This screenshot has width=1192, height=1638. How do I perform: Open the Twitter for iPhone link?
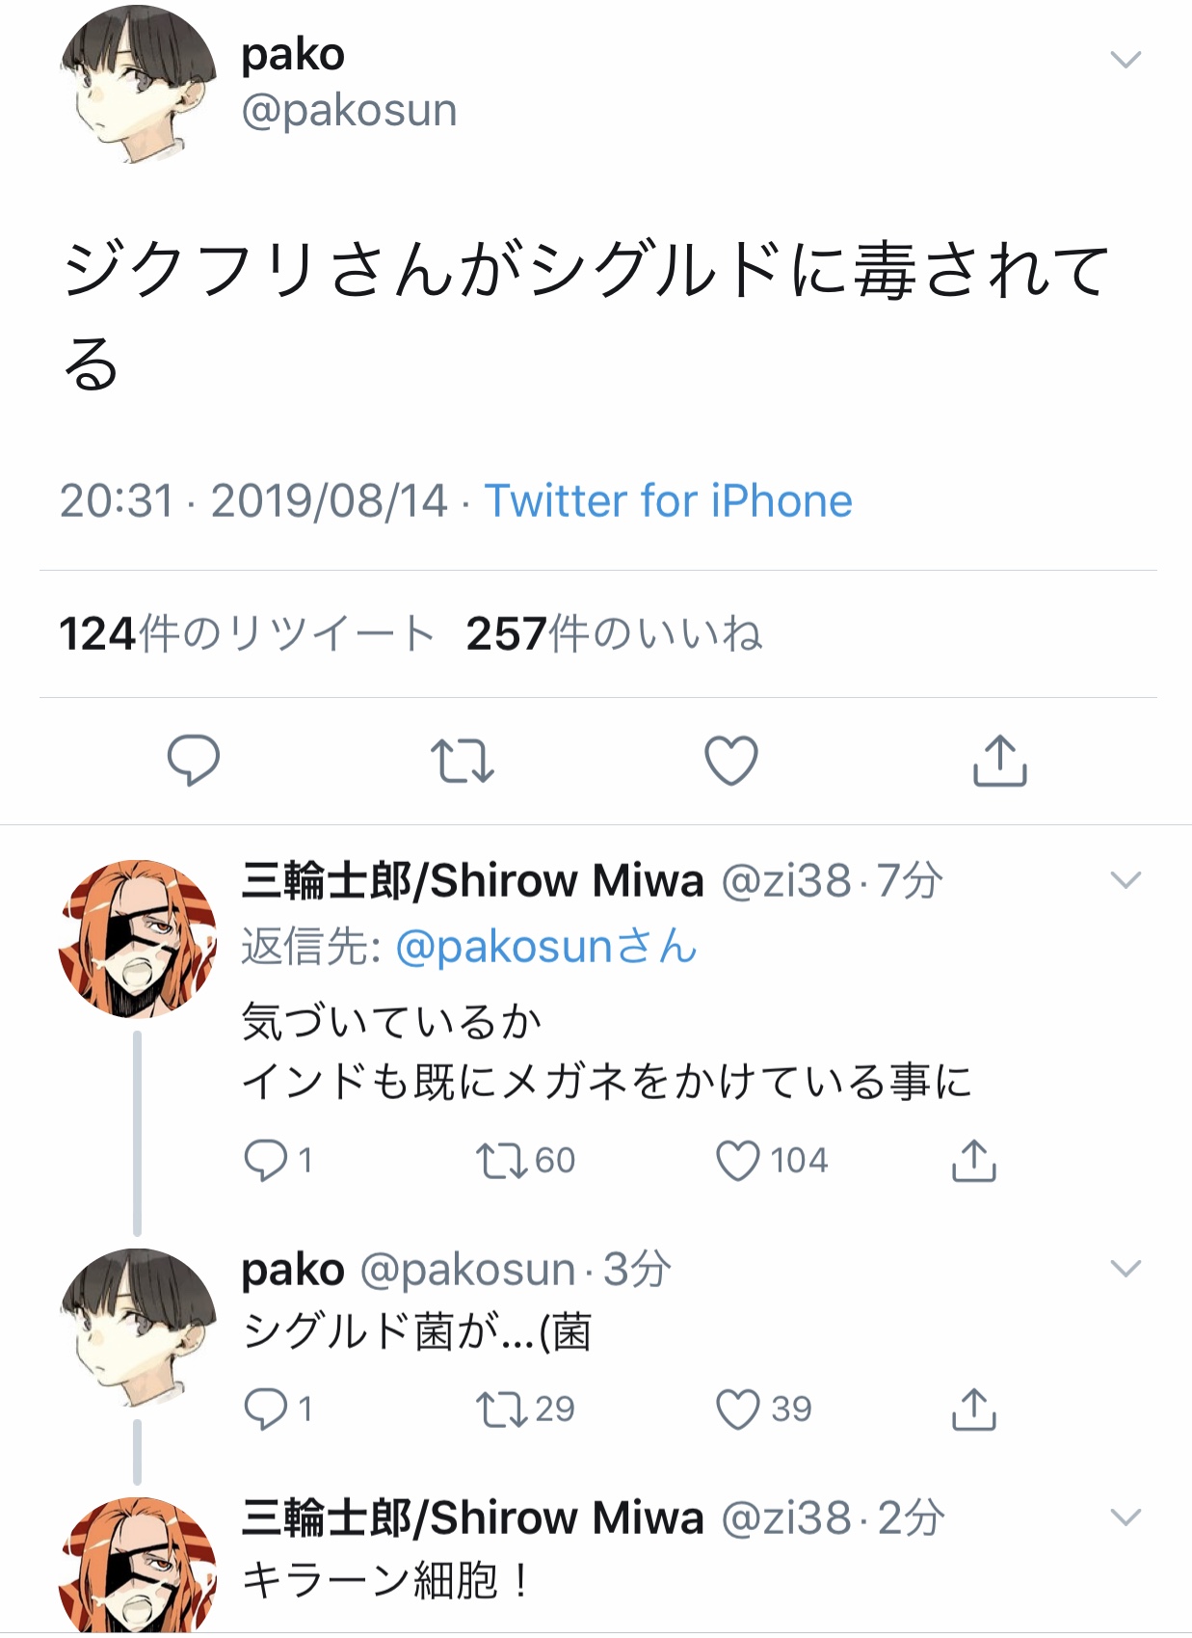point(669,501)
